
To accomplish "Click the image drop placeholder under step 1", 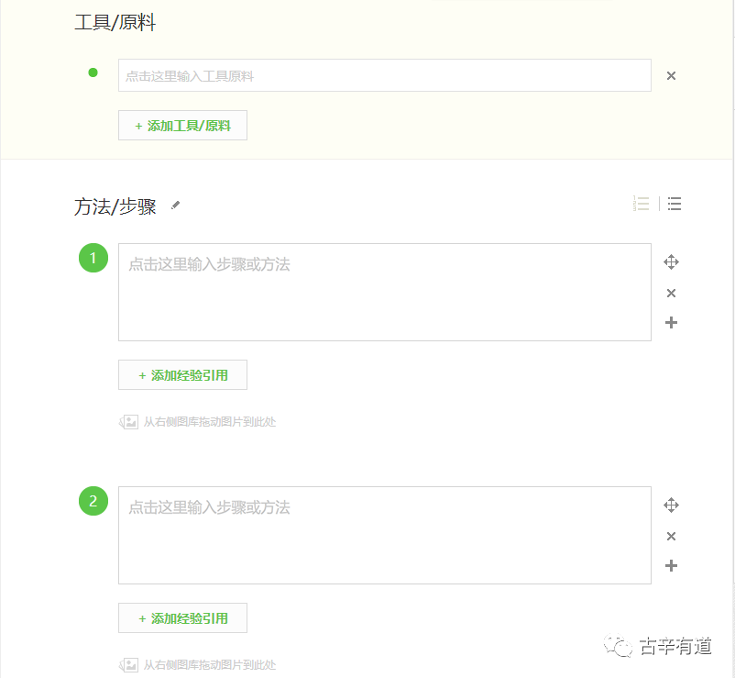I will pos(197,422).
